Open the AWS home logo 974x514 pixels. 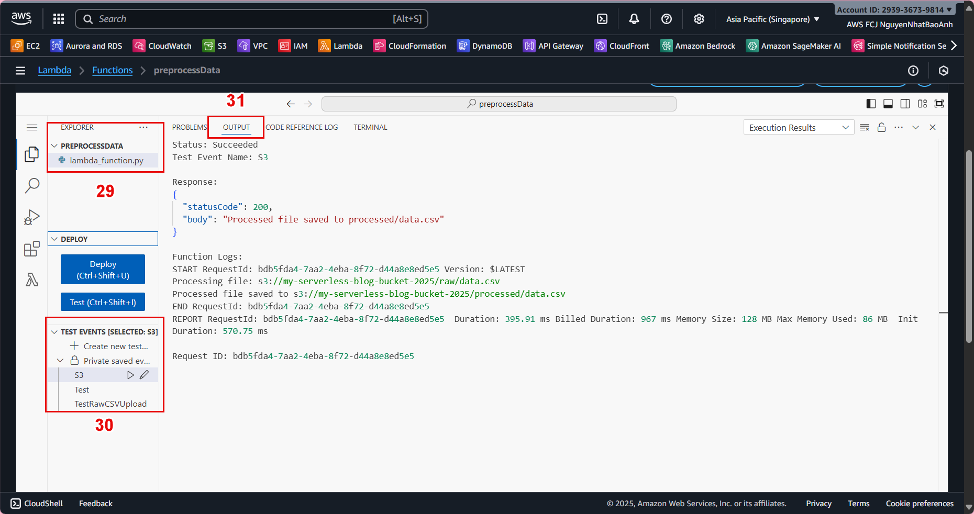pyautogui.click(x=21, y=18)
